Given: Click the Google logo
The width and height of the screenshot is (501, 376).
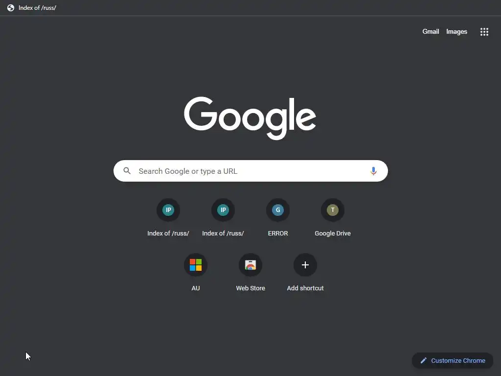Looking at the screenshot, I should [x=250, y=118].
